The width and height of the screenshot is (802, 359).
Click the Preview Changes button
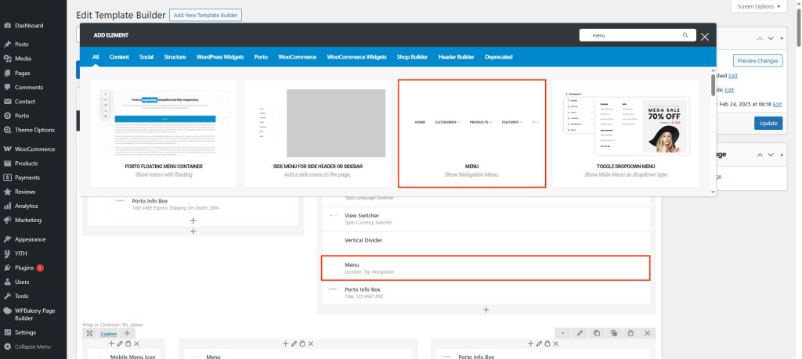pos(757,60)
